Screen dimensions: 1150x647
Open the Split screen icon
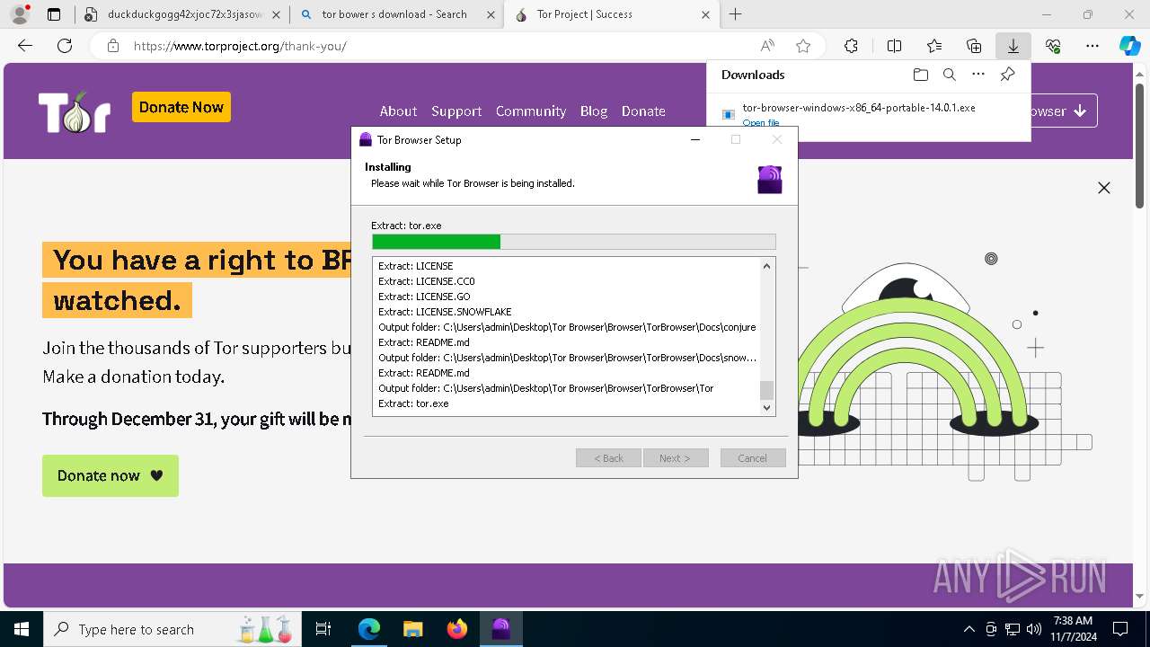point(894,46)
